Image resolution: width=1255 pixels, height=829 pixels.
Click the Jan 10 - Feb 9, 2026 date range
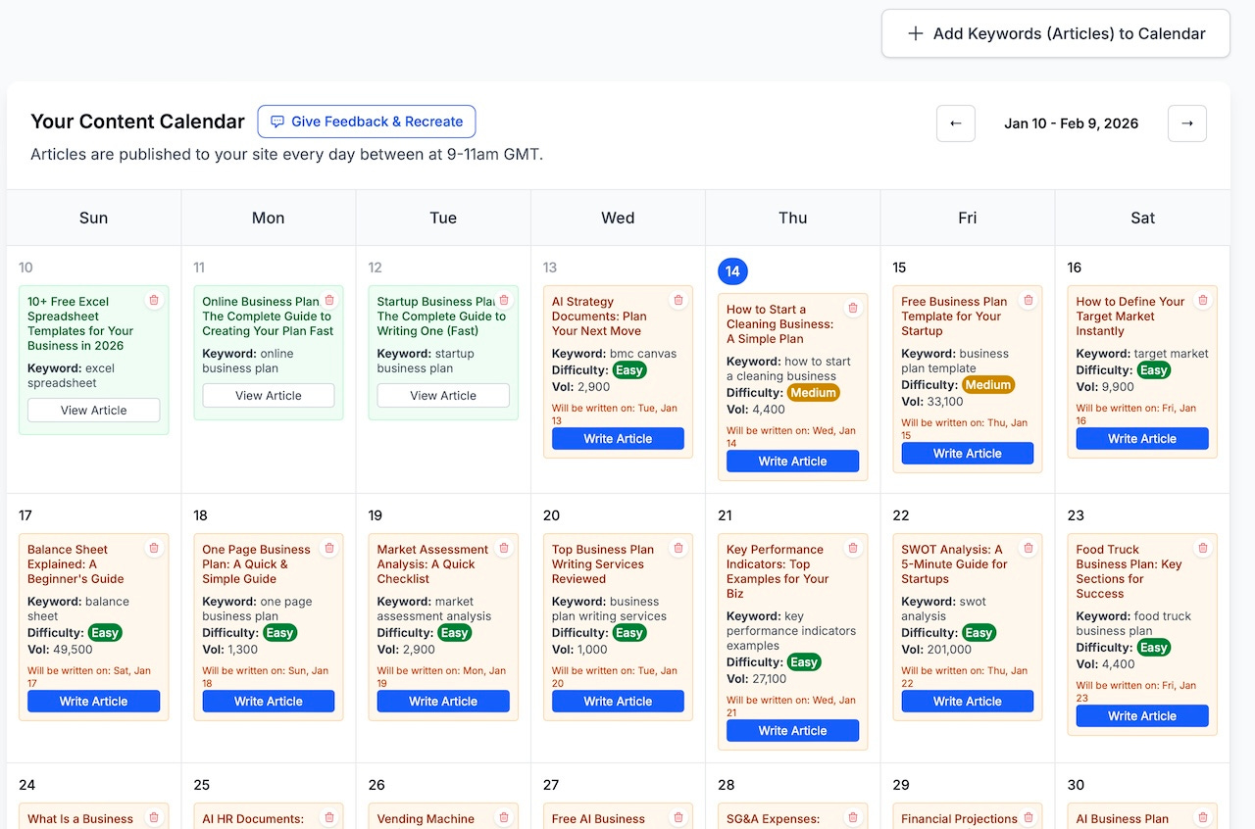point(1072,123)
